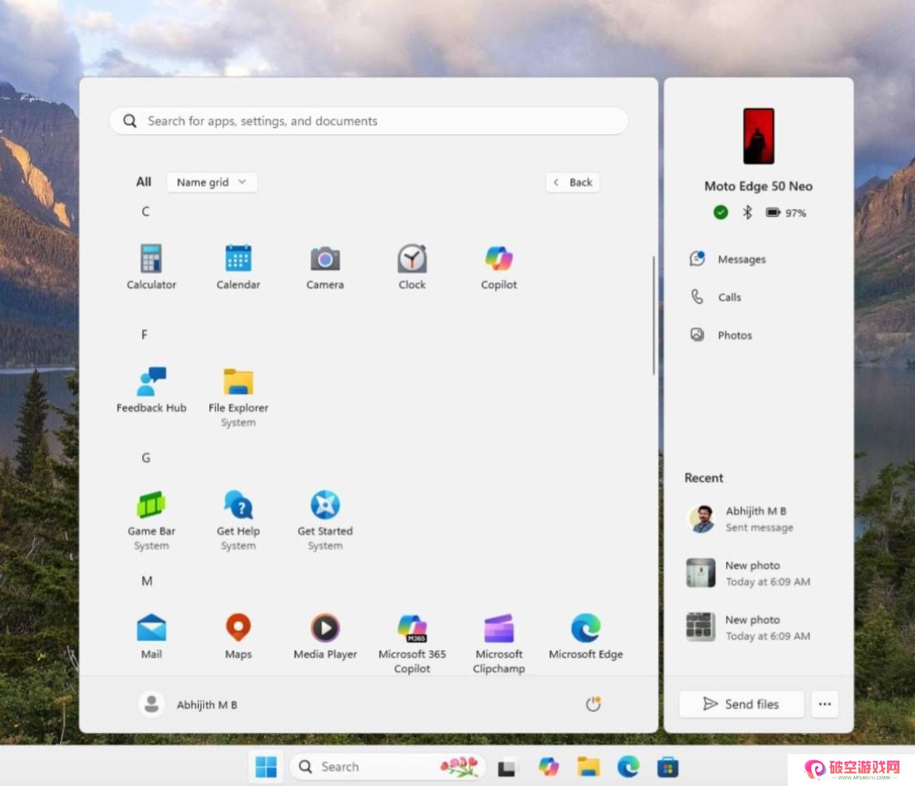
Task: Click the phone Bluetooth status icon
Action: click(x=747, y=212)
